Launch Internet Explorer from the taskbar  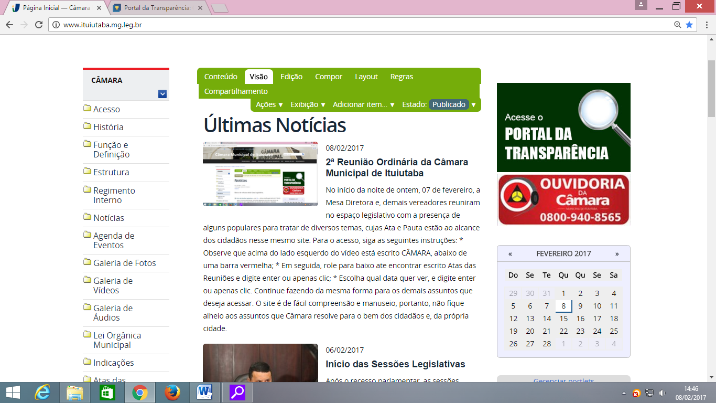pos(42,393)
